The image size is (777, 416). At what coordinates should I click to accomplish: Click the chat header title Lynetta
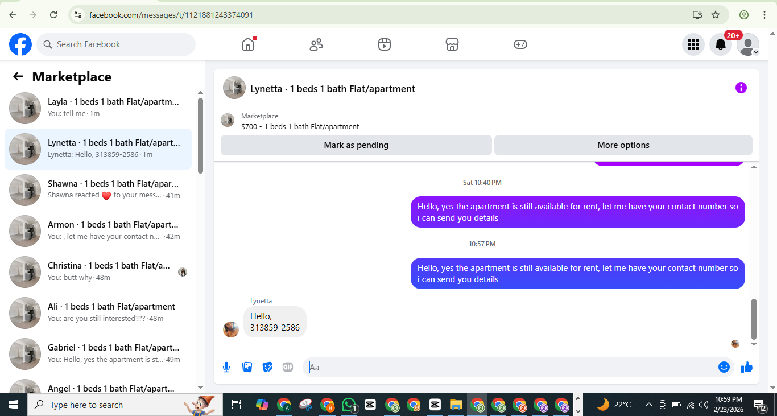333,89
